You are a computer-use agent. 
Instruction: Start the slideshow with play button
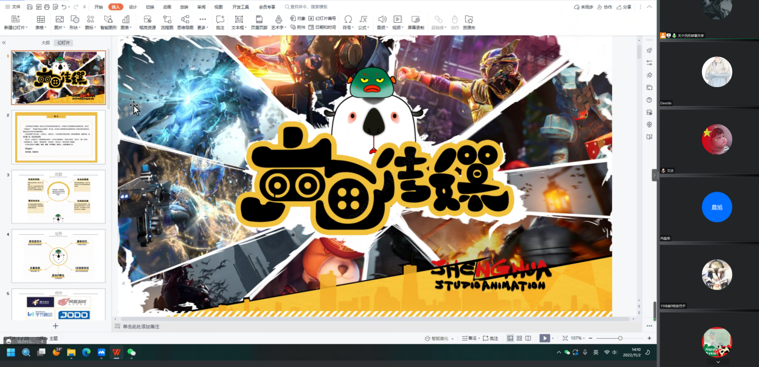[x=544, y=338]
